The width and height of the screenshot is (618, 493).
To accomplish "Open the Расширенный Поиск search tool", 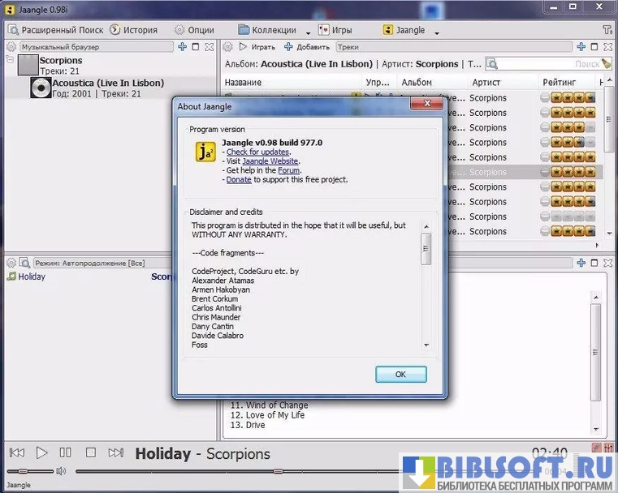I will click(55, 30).
